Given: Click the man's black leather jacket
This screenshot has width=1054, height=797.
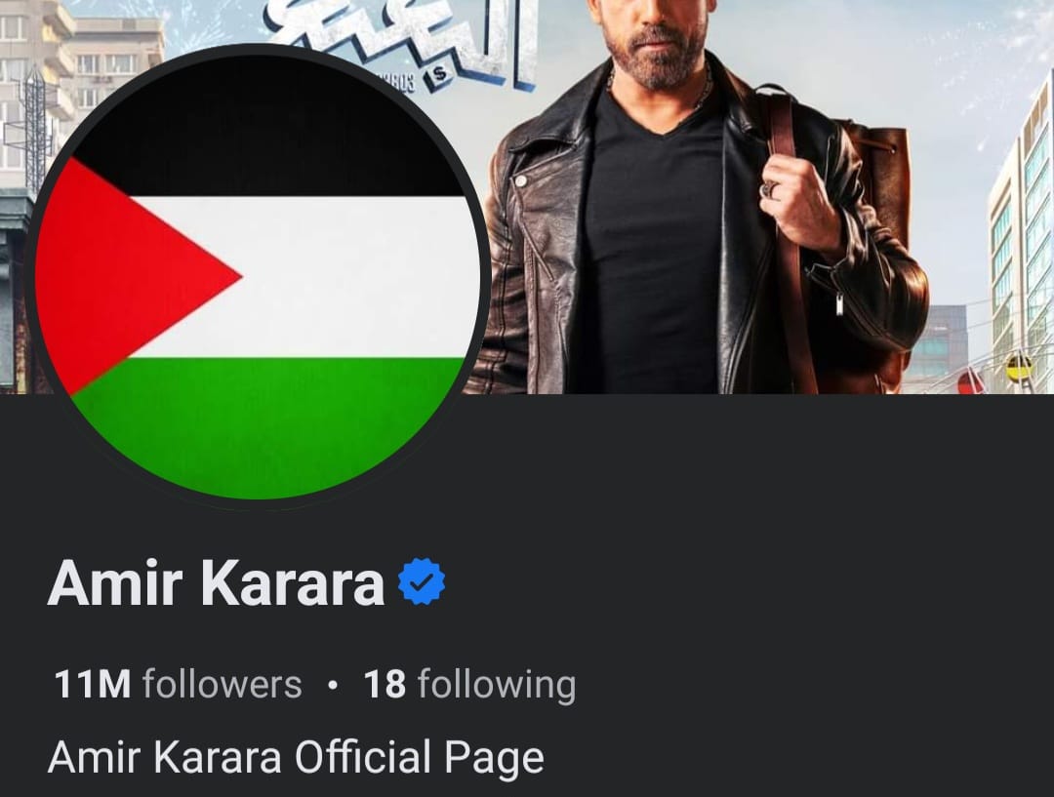Looking at the screenshot, I should tap(538, 235).
